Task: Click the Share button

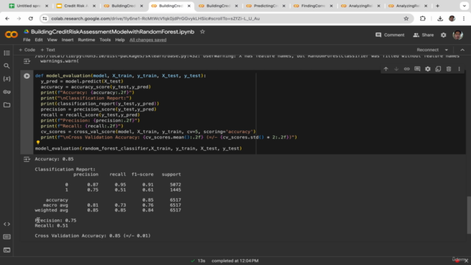Action: click(423, 35)
